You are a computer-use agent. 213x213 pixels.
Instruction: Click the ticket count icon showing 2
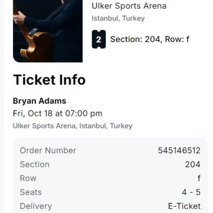pyautogui.click(x=99, y=39)
